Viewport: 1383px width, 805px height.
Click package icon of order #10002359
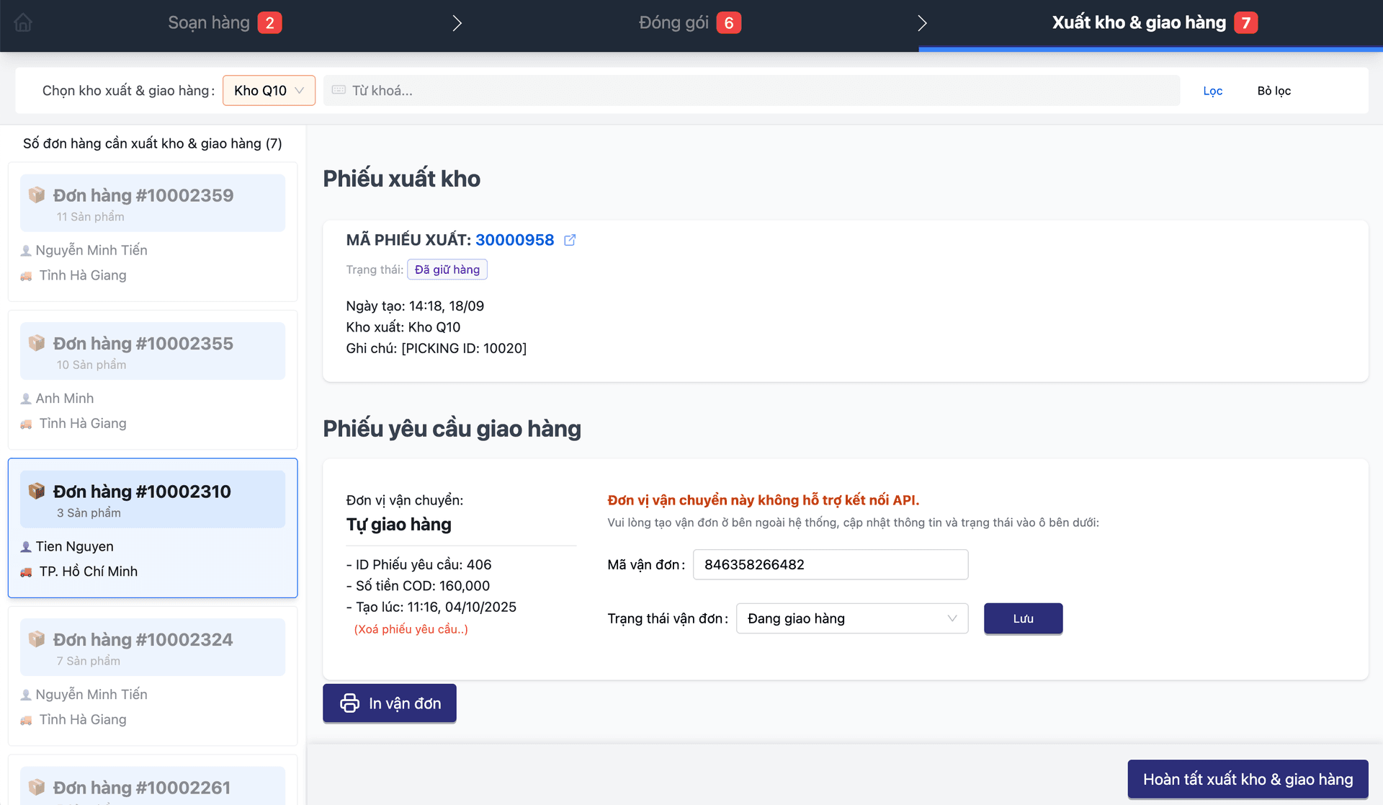click(37, 195)
